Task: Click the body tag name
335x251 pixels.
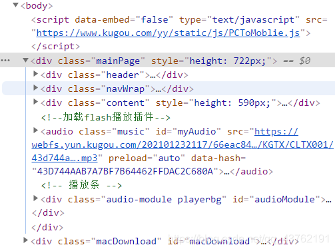Action: click(37, 6)
